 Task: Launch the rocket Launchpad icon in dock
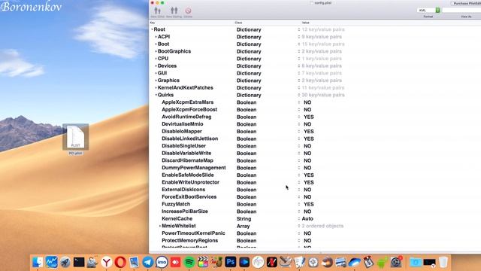coord(65,262)
